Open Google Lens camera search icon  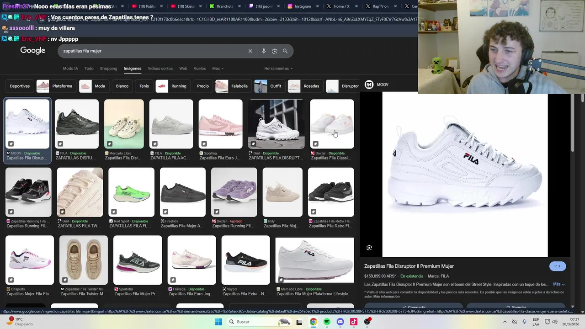[x=275, y=51]
